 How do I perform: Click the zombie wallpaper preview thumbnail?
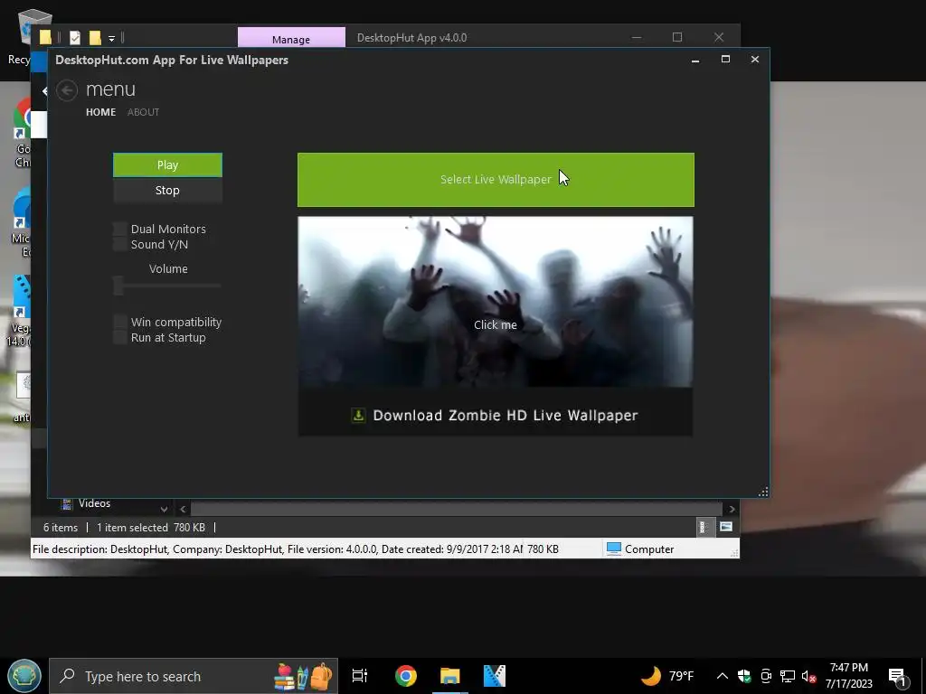(496, 302)
